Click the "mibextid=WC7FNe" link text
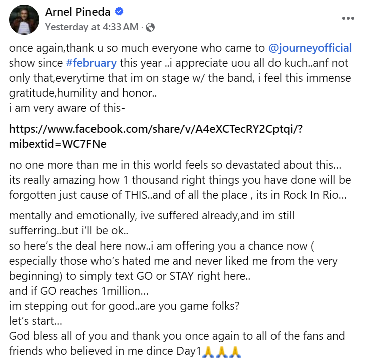Viewport: 368px width, 363px height. pos(57,144)
